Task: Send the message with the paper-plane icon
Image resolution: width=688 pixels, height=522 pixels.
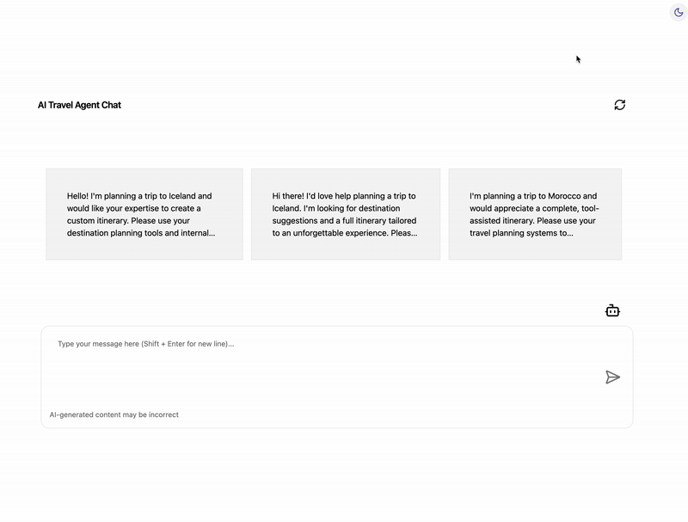Action: pos(612,377)
